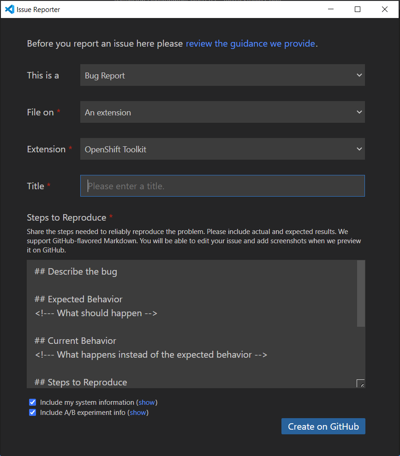
Task: Show system information details link
Action: click(147, 402)
